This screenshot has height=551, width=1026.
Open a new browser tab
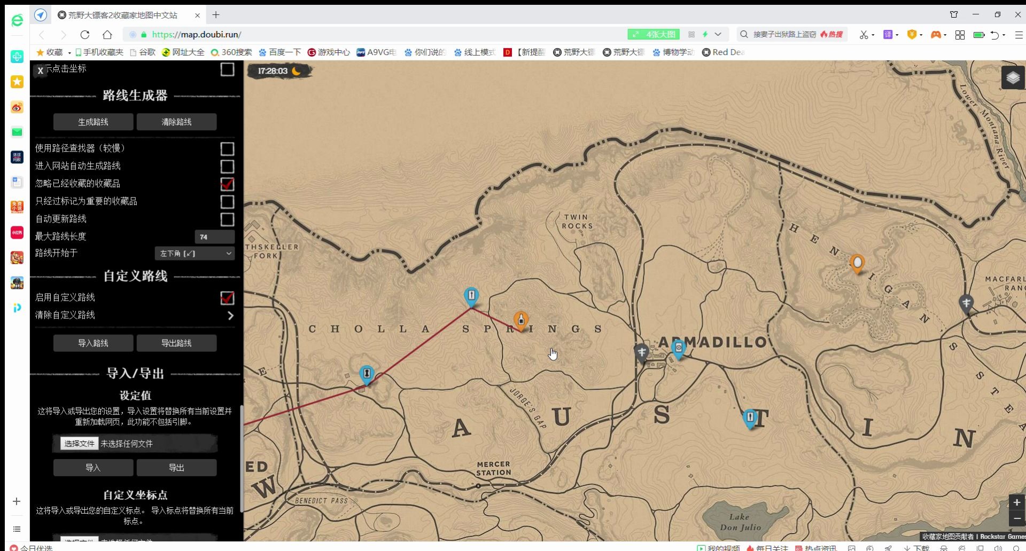[x=216, y=15]
